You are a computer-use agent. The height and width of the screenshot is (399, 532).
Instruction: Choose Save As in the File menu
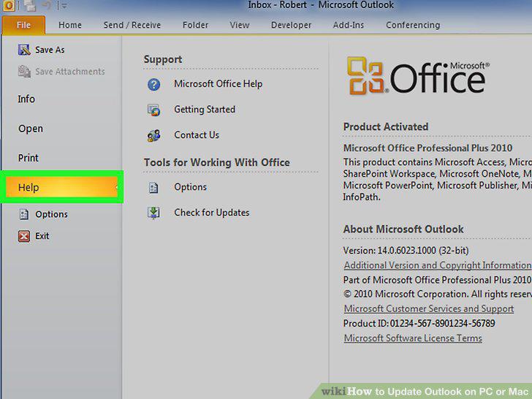coord(50,50)
